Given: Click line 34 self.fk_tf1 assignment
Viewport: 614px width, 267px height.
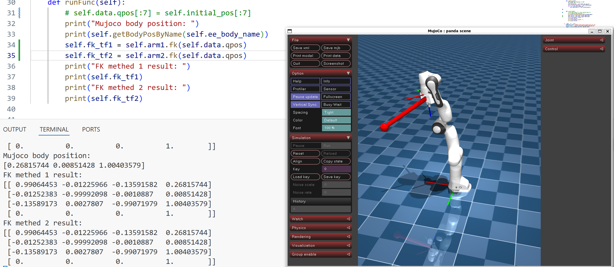Looking at the screenshot, I should (156, 45).
